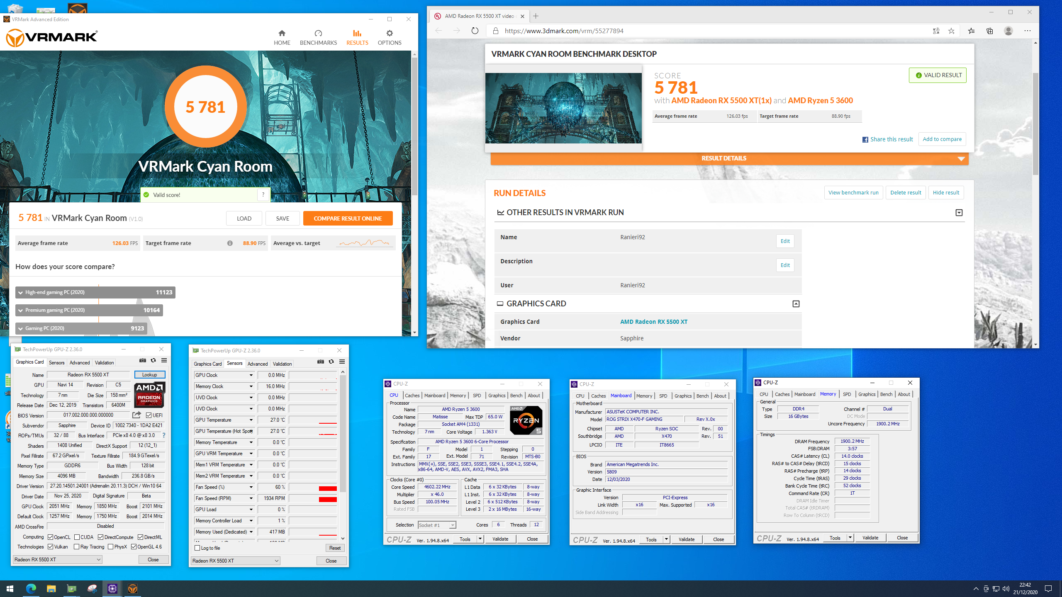
Task: Open VRMark taskbar icon
Action: pyautogui.click(x=133, y=588)
